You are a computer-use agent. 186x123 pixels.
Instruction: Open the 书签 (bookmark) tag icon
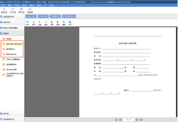(52, 22)
